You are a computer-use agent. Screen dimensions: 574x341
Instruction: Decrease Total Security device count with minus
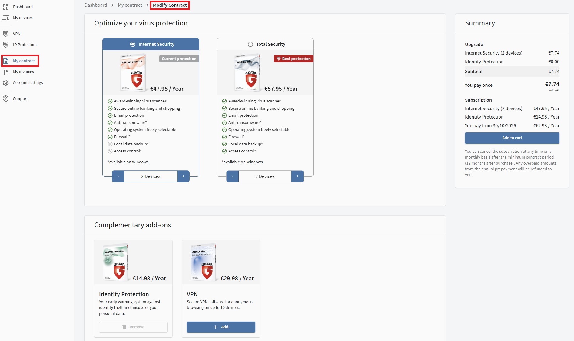pos(232,176)
